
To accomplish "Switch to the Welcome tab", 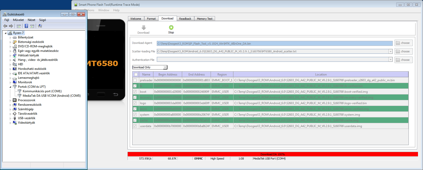I will point(136,19).
